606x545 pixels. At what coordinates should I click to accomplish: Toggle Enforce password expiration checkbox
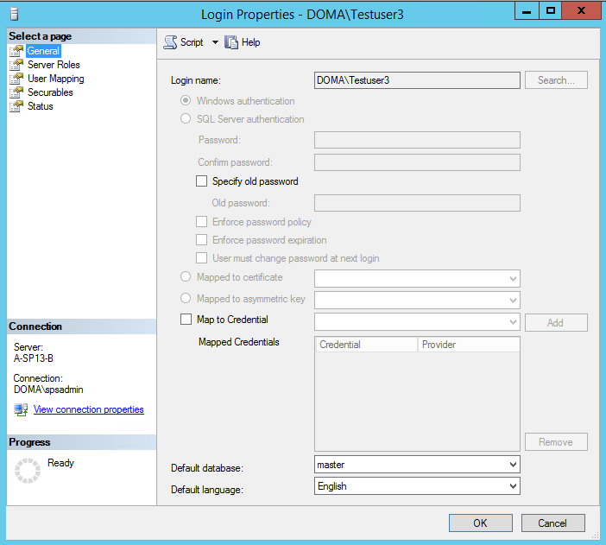click(x=201, y=240)
